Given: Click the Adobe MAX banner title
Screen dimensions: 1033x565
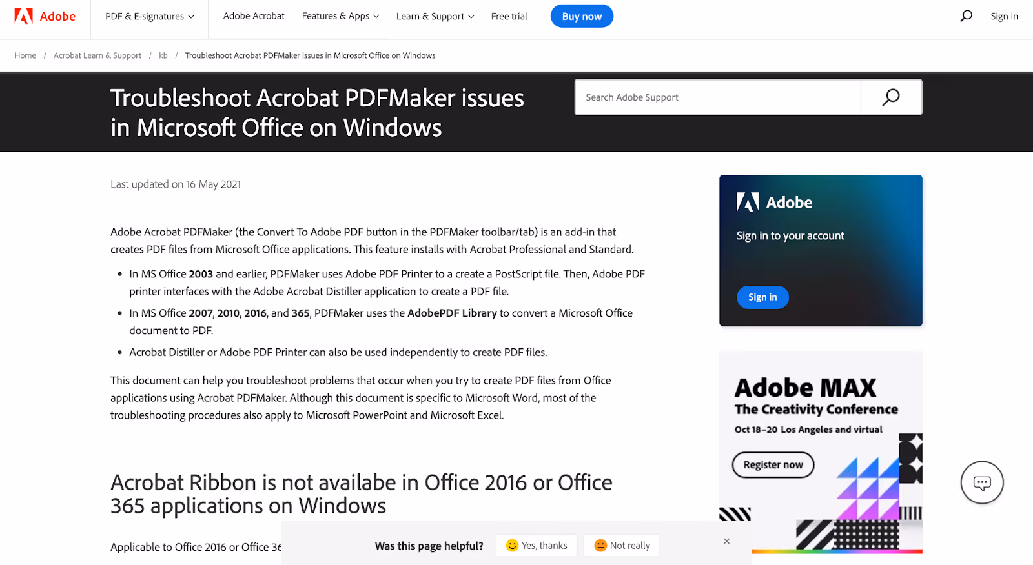Looking at the screenshot, I should click(x=805, y=388).
